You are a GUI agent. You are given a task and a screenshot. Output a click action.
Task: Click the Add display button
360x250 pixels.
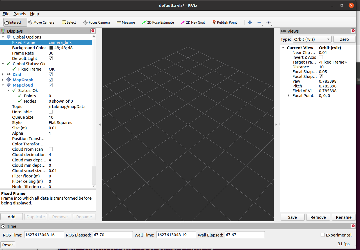coord(12,217)
